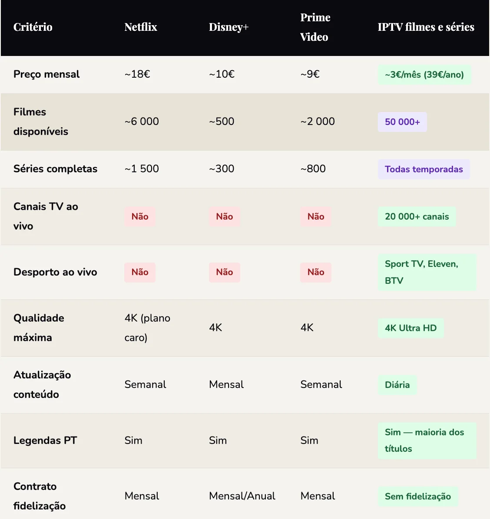Click the Critério column header
Screen dimensions: 490x519
(x=33, y=27)
